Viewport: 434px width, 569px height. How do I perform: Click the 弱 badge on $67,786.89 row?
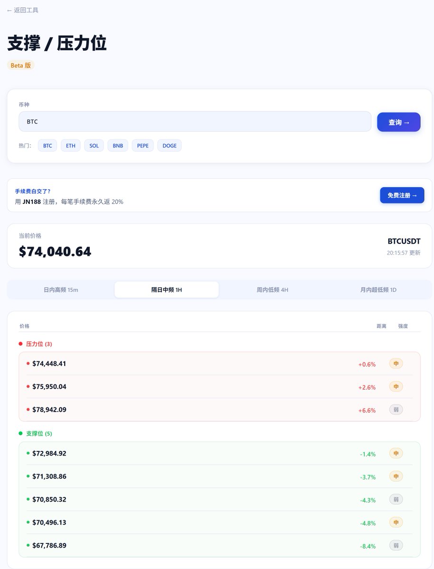click(396, 545)
